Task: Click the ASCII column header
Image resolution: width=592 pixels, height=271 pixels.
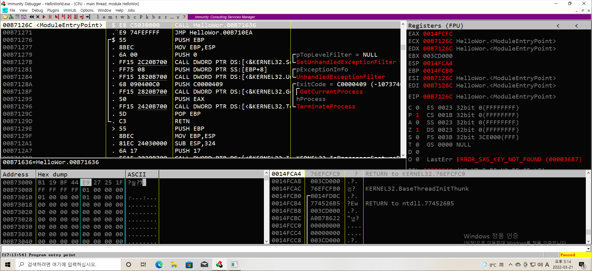Action: [142, 174]
